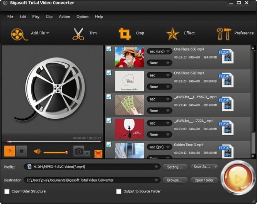
Task: Open the Option menu
Action: point(82,17)
